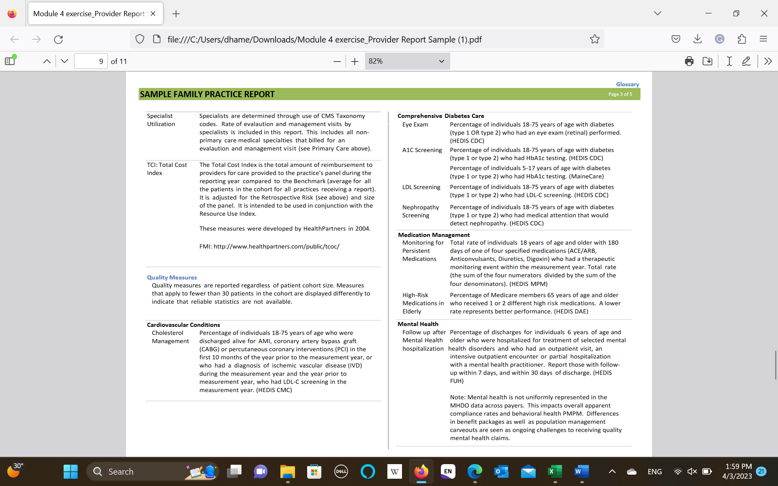The image size is (778, 486).
Task: Open the list-all-tabs chevron menu
Action: (658, 13)
